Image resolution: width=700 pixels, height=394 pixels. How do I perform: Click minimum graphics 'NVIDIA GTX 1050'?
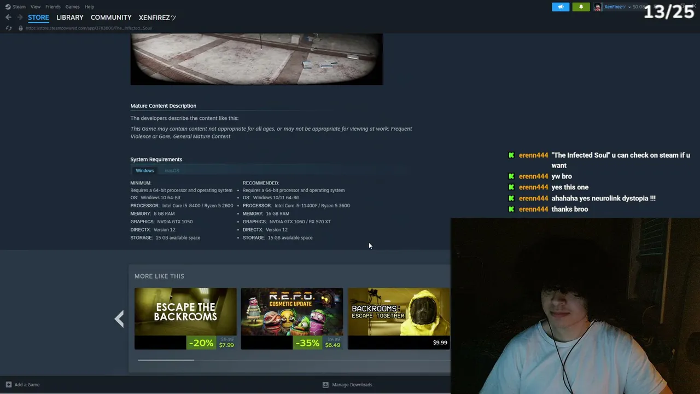(175, 222)
